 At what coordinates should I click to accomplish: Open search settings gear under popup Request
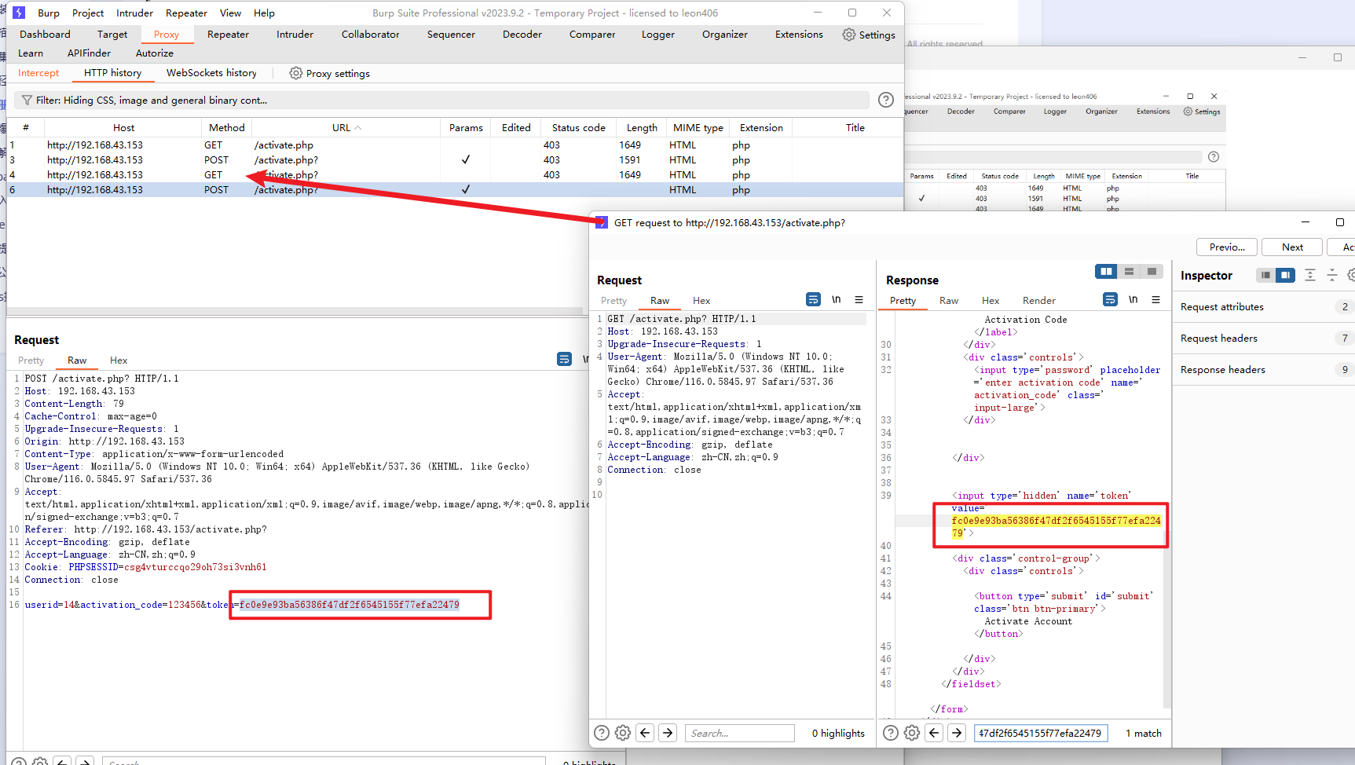[623, 733]
